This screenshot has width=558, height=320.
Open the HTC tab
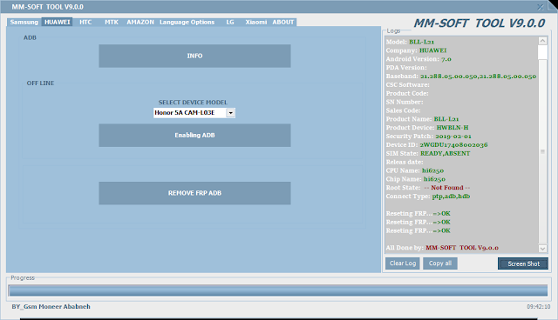point(85,22)
